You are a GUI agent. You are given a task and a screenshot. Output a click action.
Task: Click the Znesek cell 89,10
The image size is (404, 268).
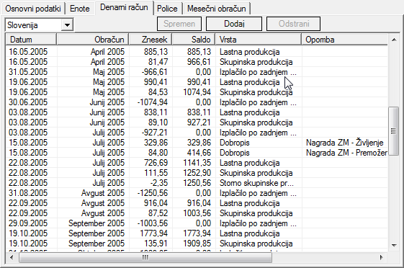pos(158,122)
